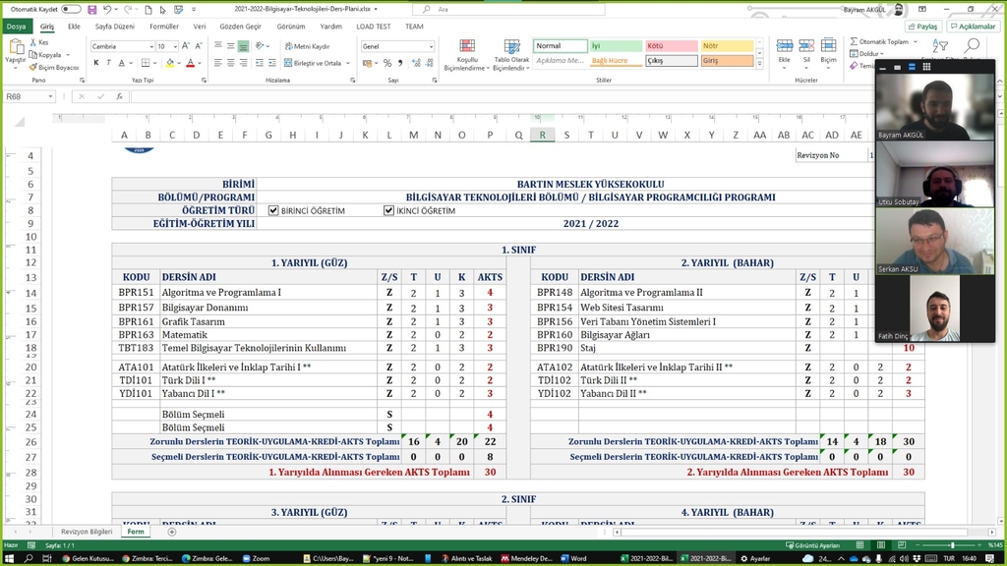Click the Otomatik Toplam AutoSum icon
The image size is (1007, 566).
(879, 42)
